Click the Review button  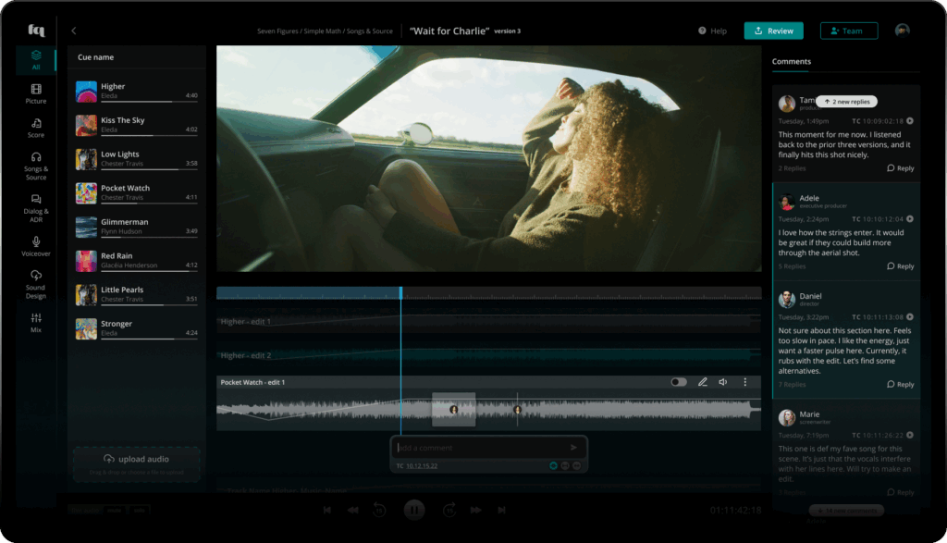pyautogui.click(x=773, y=31)
